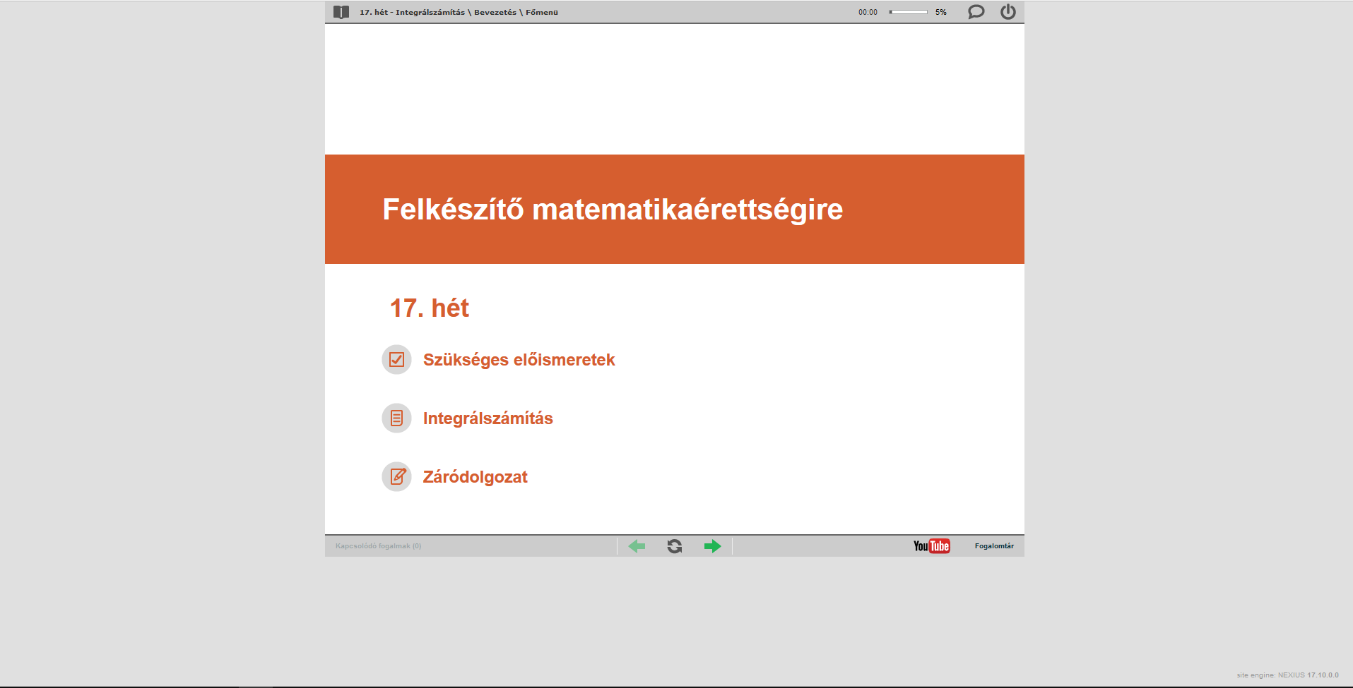
Task: Click the 17. hét heading
Action: (x=429, y=308)
